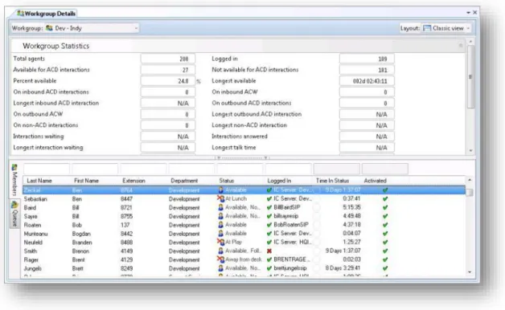This screenshot has width=505, height=310.
Task: Select the highlighted Zeckel row
Action: [x=244, y=190]
